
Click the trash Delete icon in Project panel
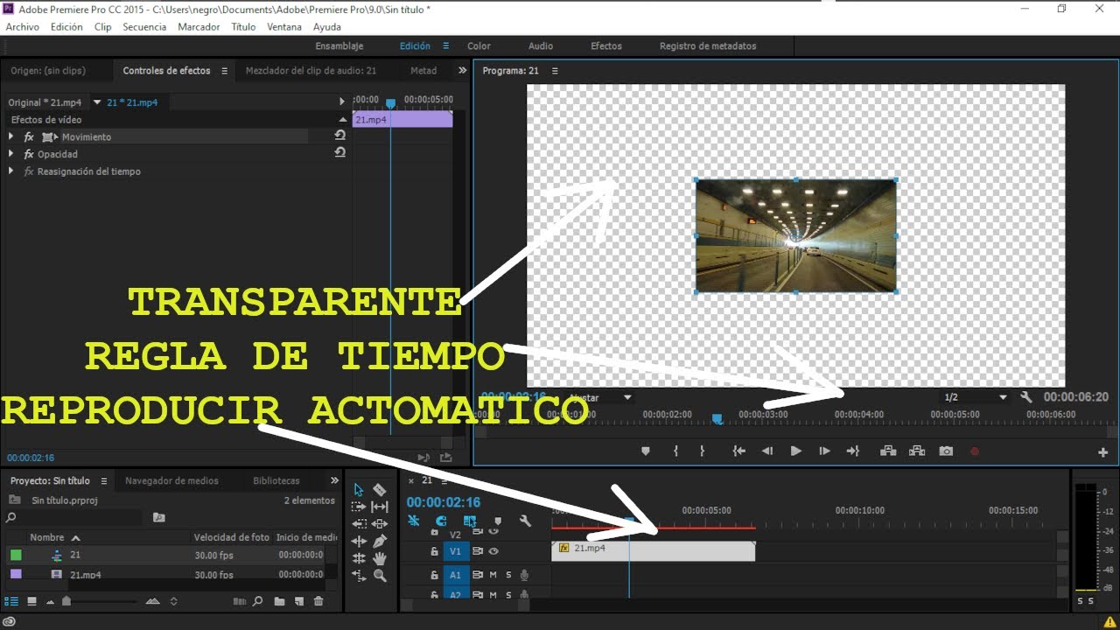pos(318,601)
